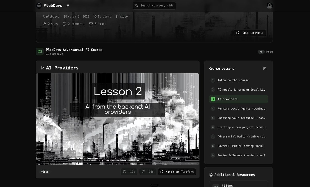This screenshot has width=310, height=187.
Task: Click the PlebDevs logo avatar
Action: coord(39,5)
